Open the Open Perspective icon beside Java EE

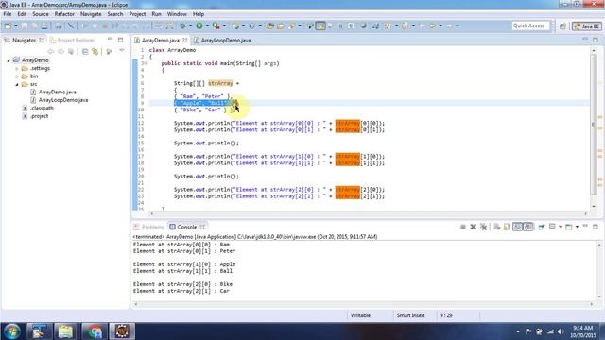click(x=562, y=26)
